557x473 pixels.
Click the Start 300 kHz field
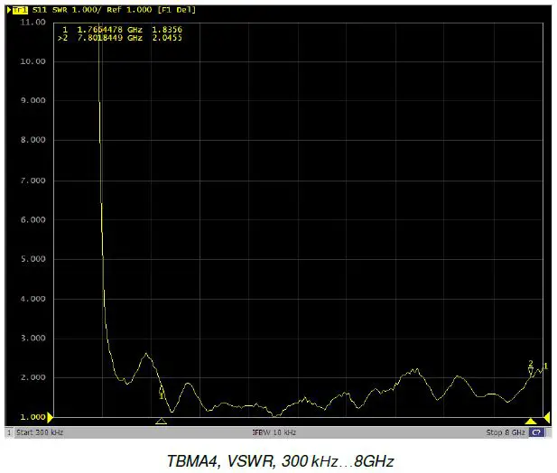[x=40, y=432]
